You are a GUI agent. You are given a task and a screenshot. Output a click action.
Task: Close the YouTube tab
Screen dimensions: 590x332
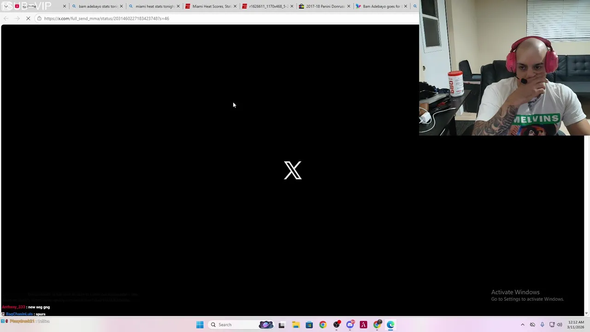pos(64,6)
